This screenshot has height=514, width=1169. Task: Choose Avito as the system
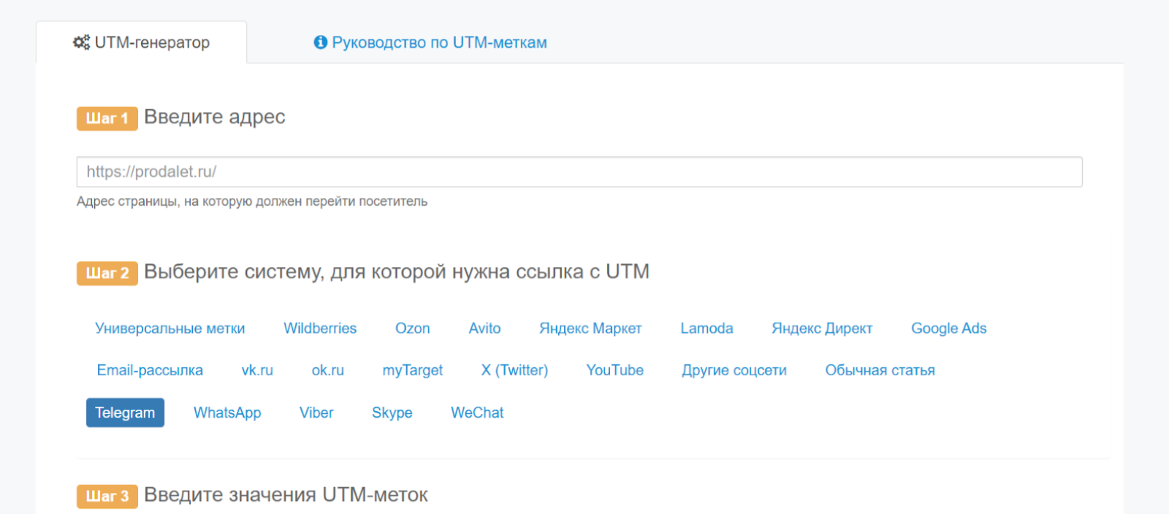coord(485,329)
